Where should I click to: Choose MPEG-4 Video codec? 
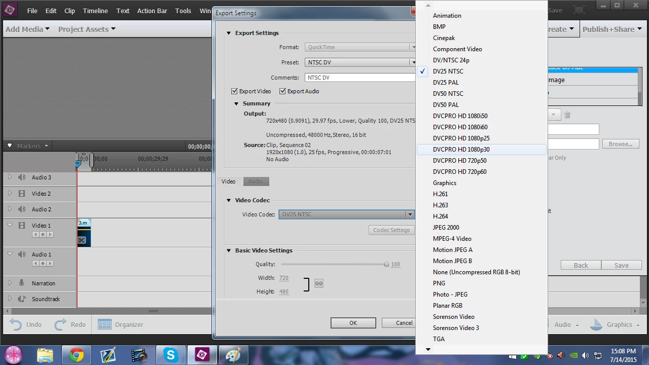(482, 239)
